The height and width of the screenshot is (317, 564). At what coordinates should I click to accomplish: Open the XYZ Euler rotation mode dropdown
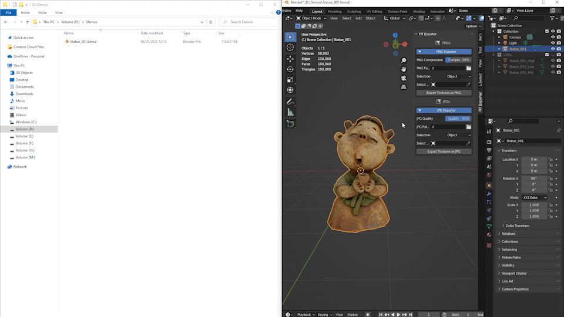point(535,198)
